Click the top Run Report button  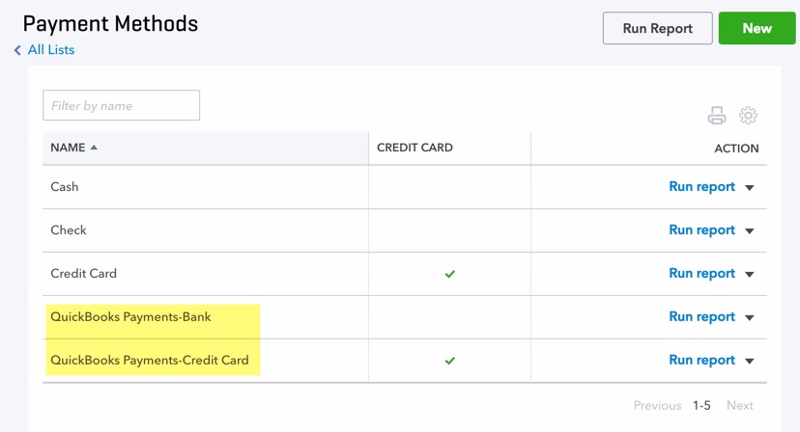658,28
